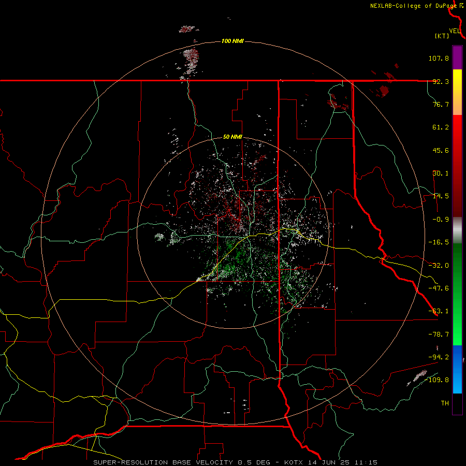Image resolution: width=466 pixels, height=466 pixels.
Task: Click the 45.6 velocity scale value
Action: tap(441, 150)
